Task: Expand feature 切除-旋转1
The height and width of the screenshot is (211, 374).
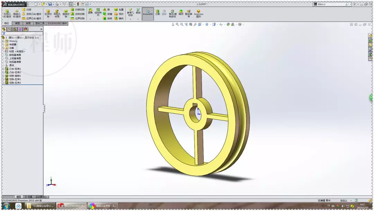Action: point(3,76)
